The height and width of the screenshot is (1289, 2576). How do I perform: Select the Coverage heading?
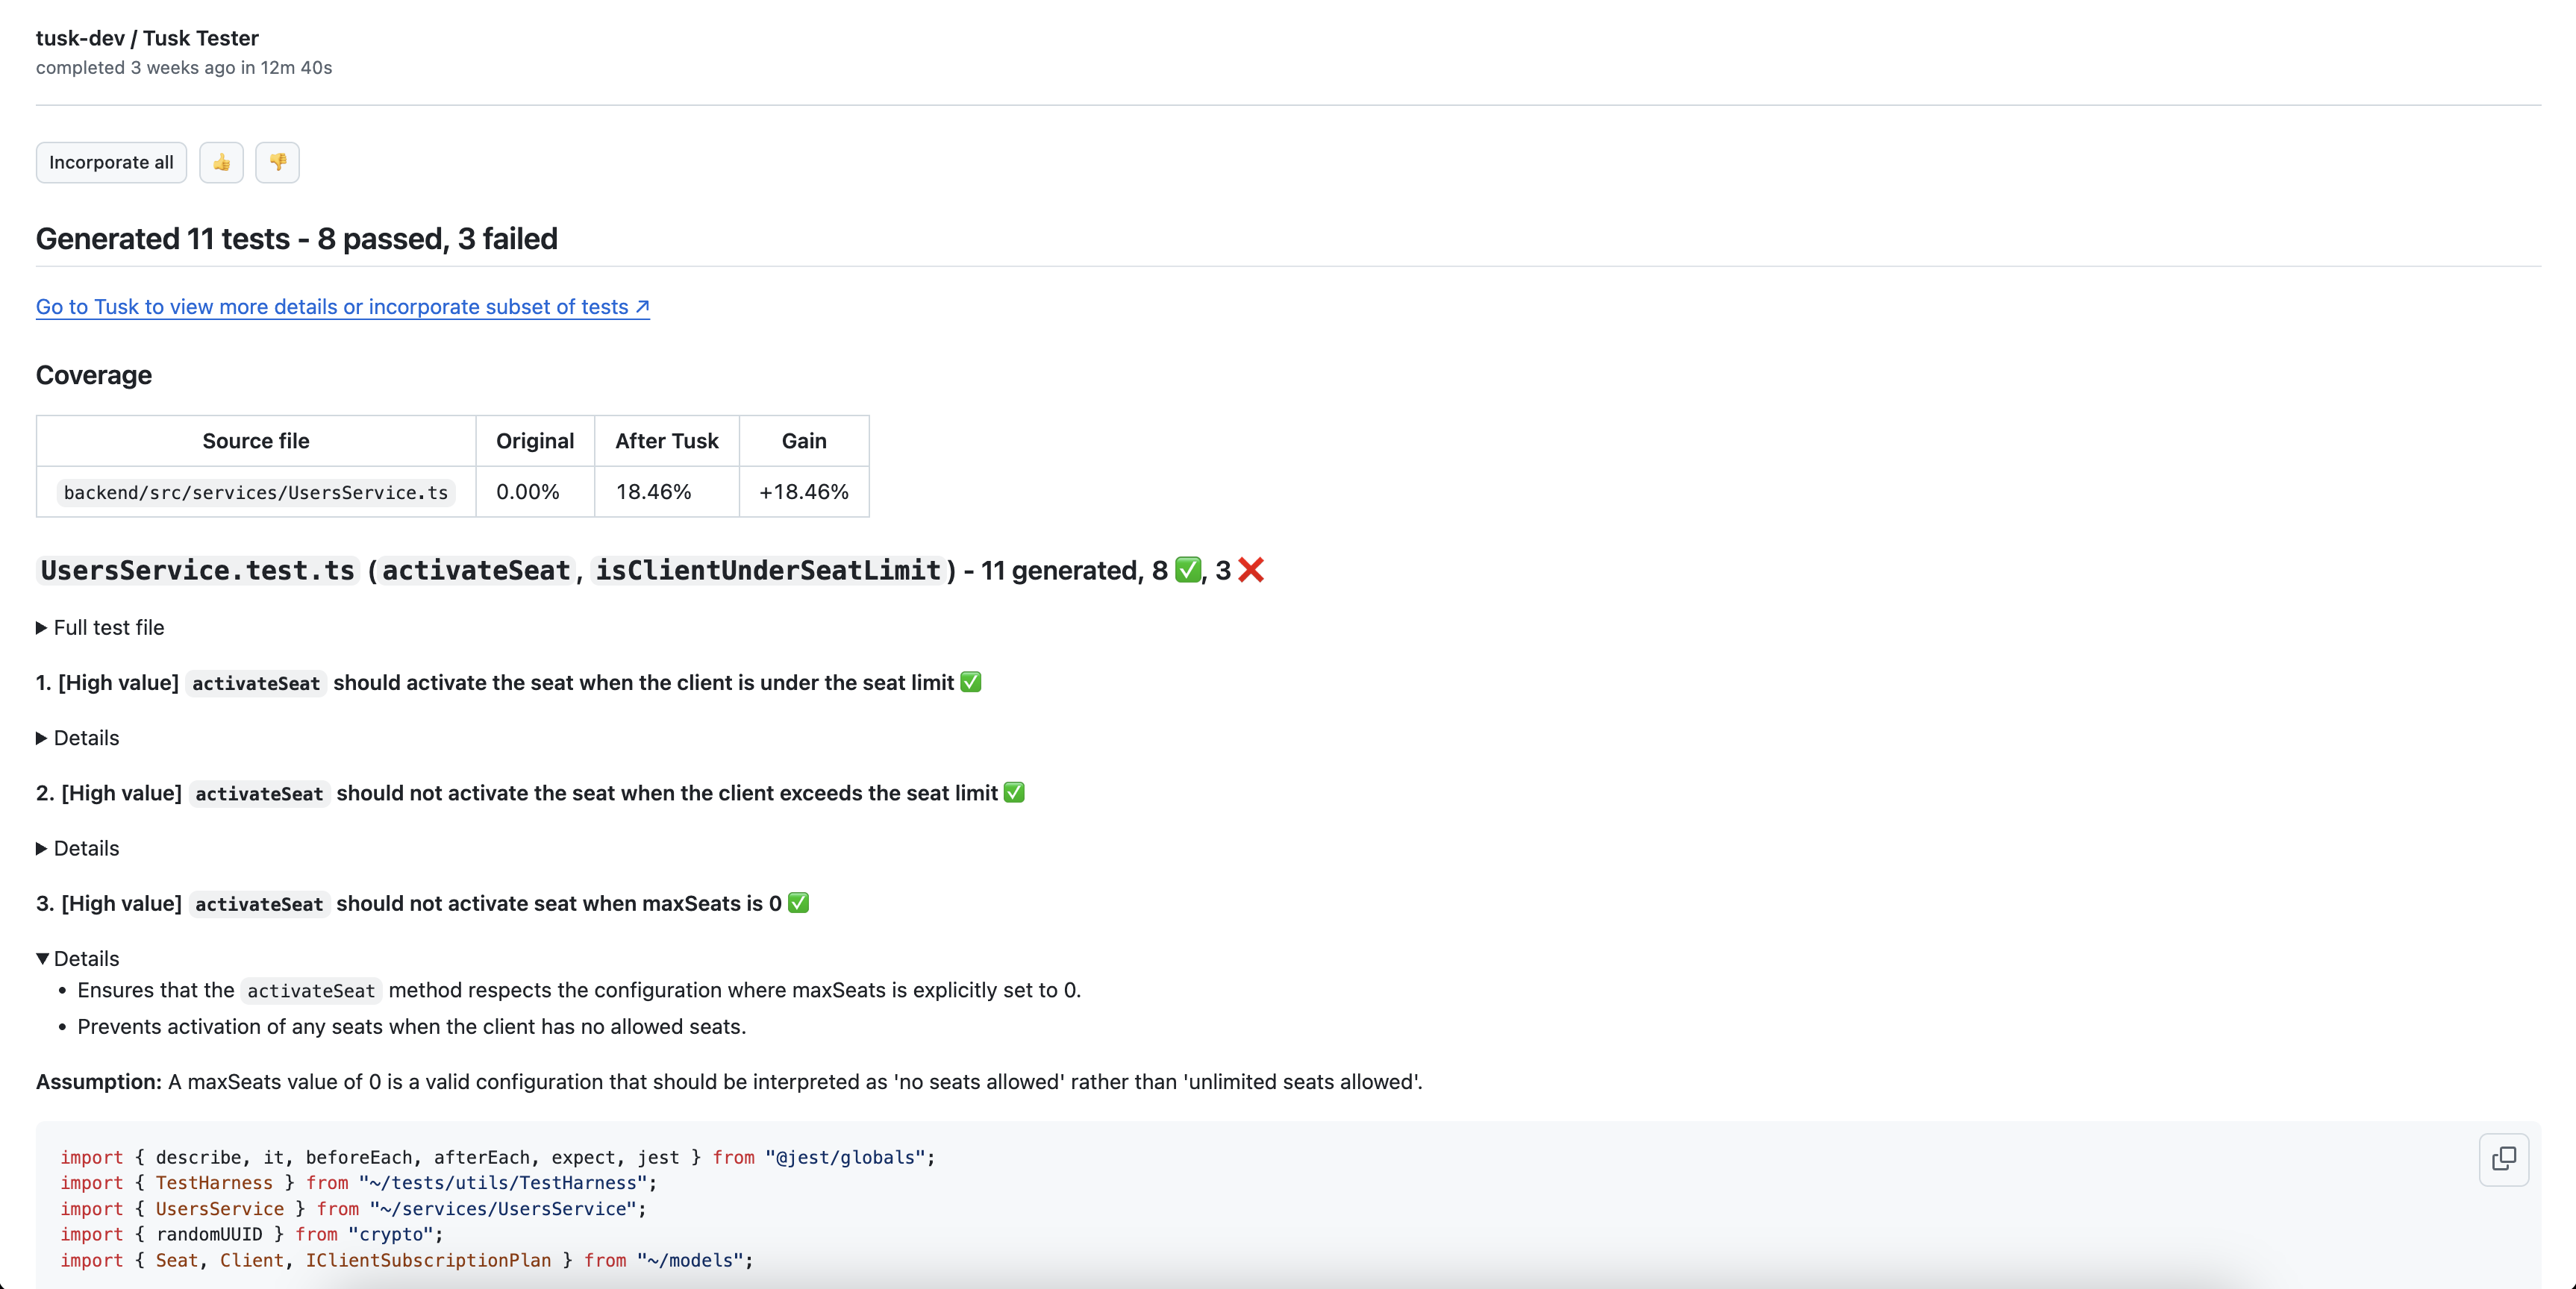click(x=94, y=375)
